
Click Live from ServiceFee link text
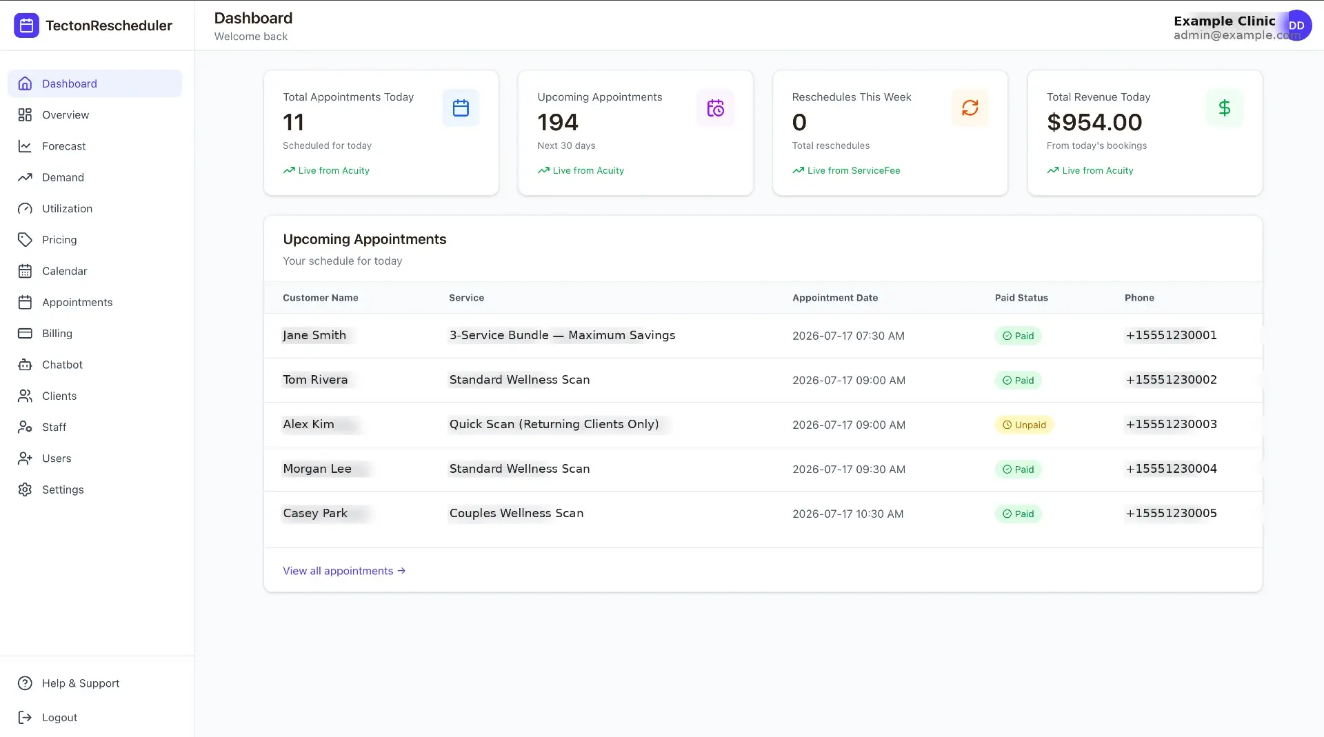point(854,170)
